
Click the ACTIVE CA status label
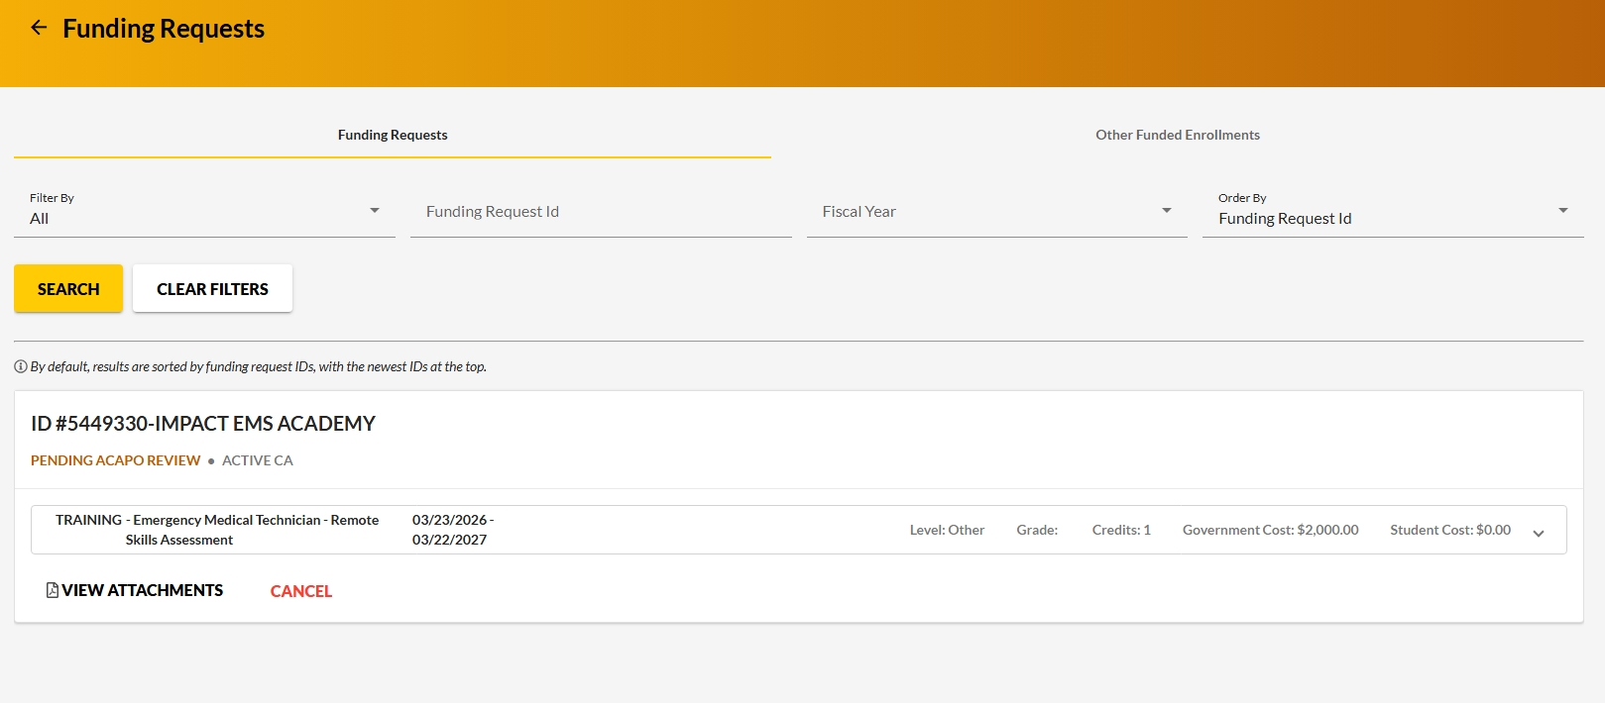(x=257, y=460)
